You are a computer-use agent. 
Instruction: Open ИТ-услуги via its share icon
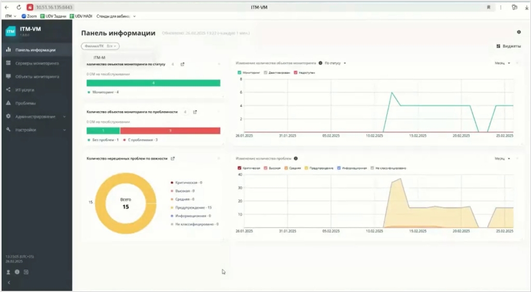[8, 90]
